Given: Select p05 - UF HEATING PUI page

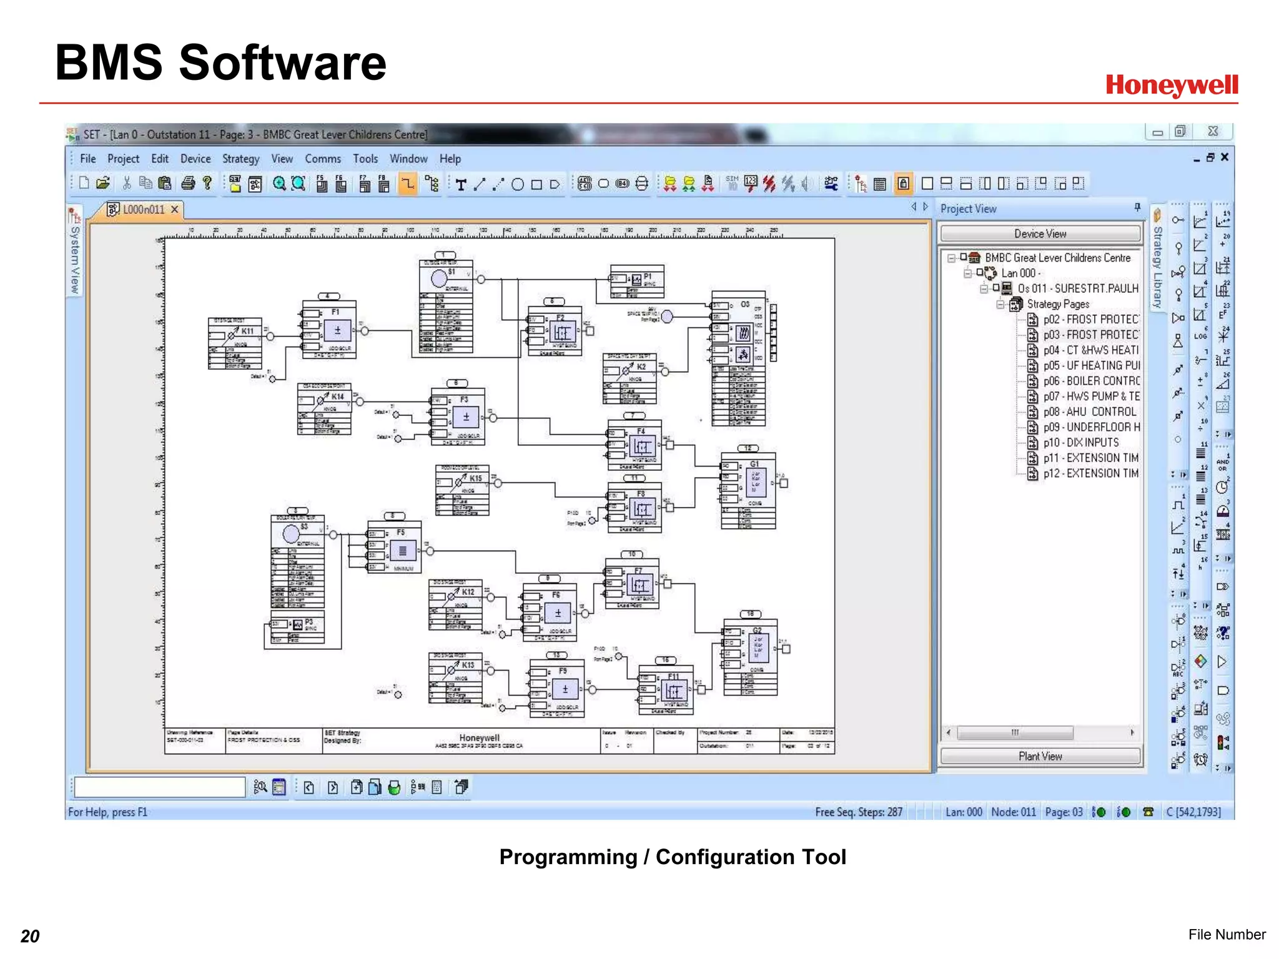Looking at the screenshot, I should 1083,365.
